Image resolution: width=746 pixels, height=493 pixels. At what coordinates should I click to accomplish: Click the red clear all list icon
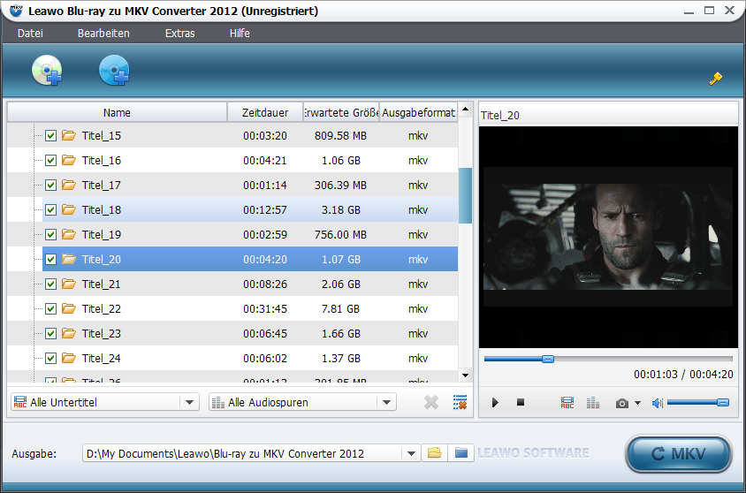tap(460, 402)
